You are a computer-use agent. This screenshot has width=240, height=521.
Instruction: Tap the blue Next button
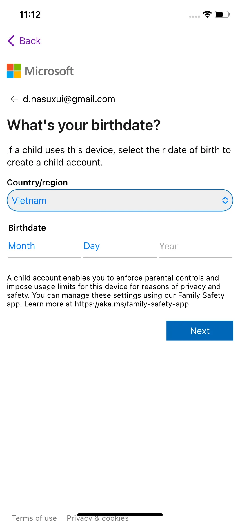200,331
